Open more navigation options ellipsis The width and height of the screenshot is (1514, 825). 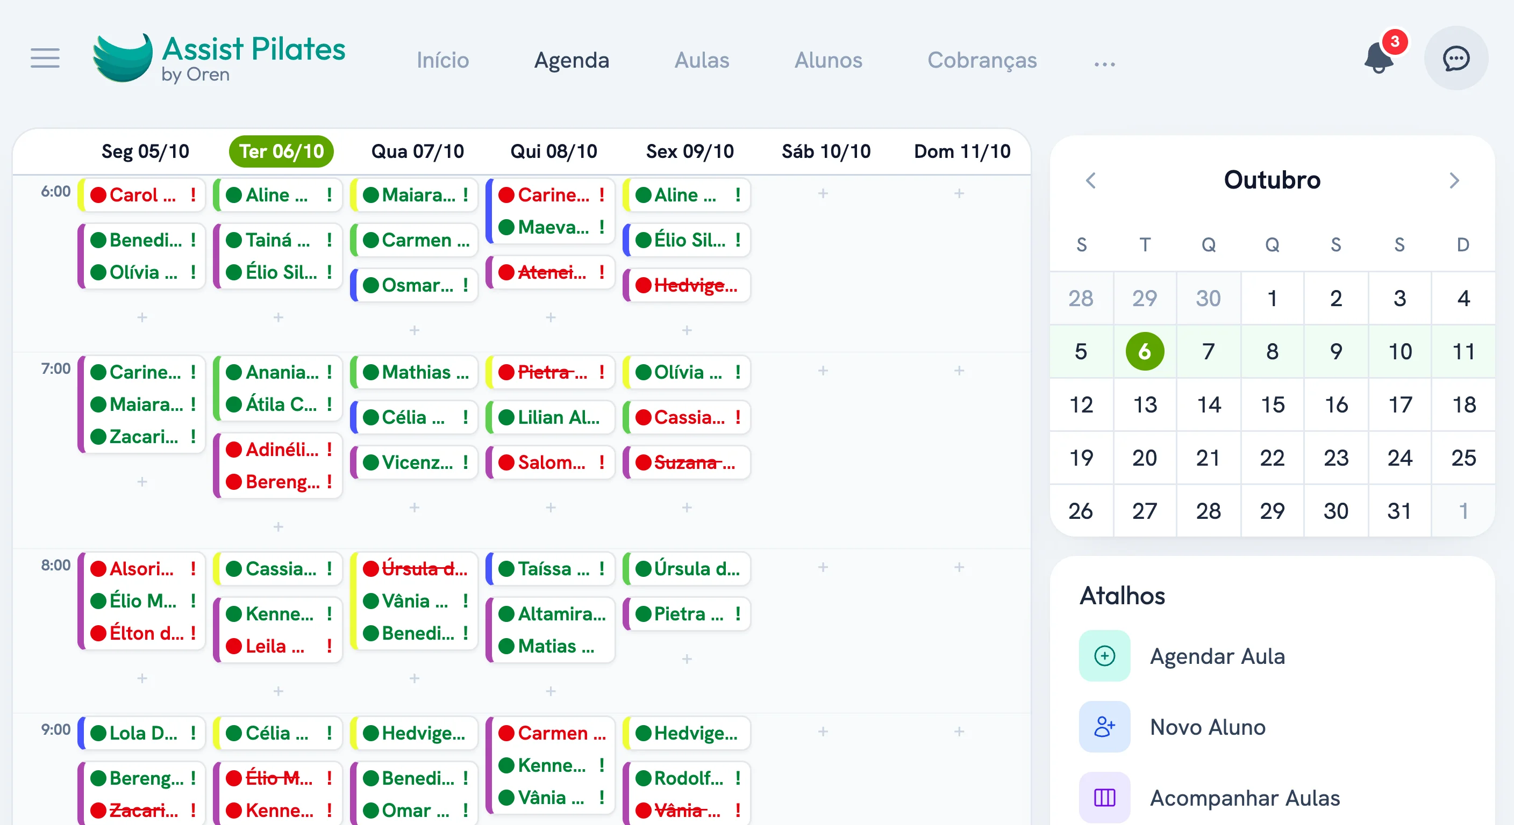[1104, 63]
